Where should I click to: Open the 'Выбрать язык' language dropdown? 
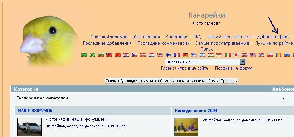[x=205, y=62]
